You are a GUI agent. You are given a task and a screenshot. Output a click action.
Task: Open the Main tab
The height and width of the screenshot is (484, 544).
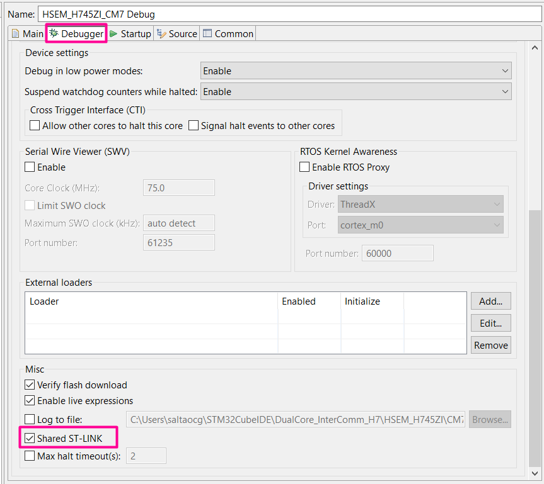[x=27, y=33]
